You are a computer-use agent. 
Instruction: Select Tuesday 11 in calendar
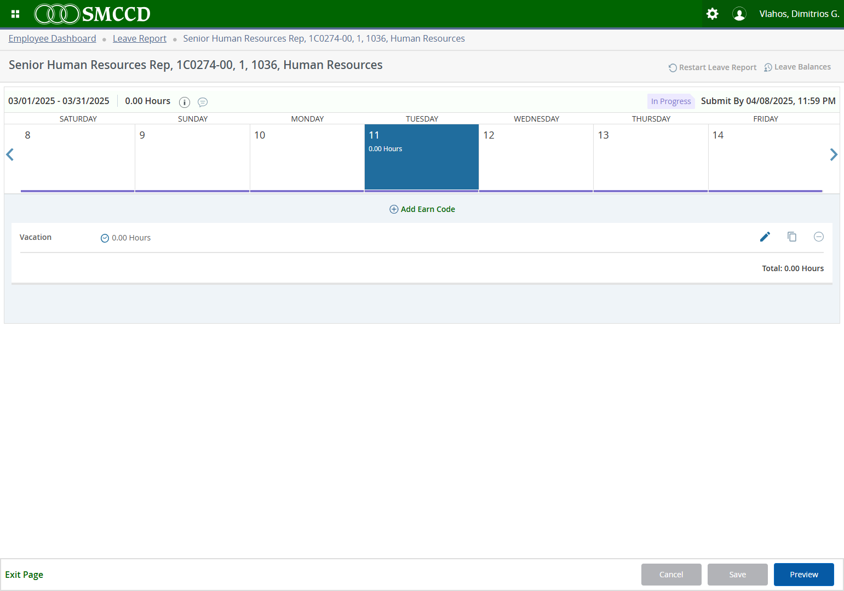pos(422,158)
